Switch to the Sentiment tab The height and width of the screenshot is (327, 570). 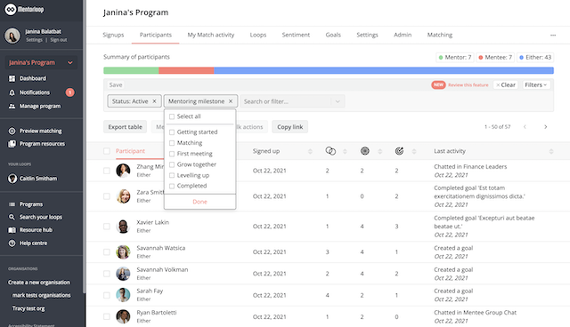(296, 35)
